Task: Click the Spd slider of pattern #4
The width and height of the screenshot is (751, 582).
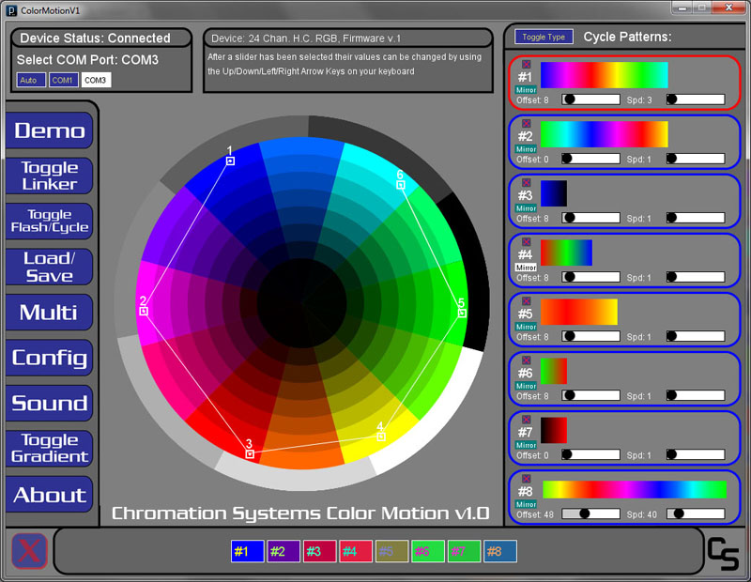Action: tap(696, 277)
